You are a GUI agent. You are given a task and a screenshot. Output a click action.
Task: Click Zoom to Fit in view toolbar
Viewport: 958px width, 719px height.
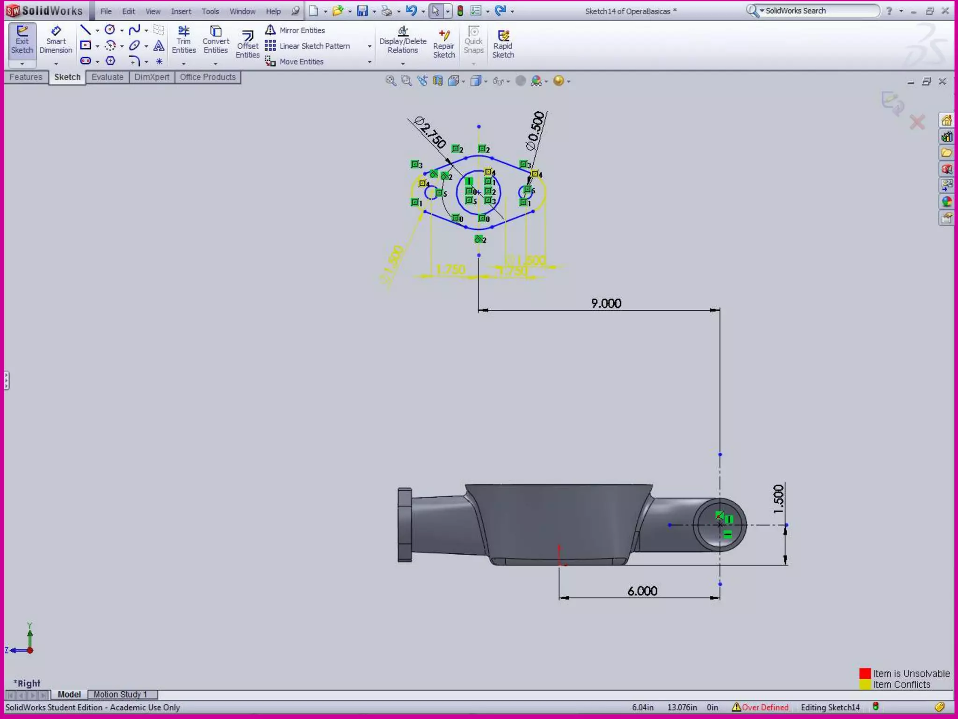[390, 81]
